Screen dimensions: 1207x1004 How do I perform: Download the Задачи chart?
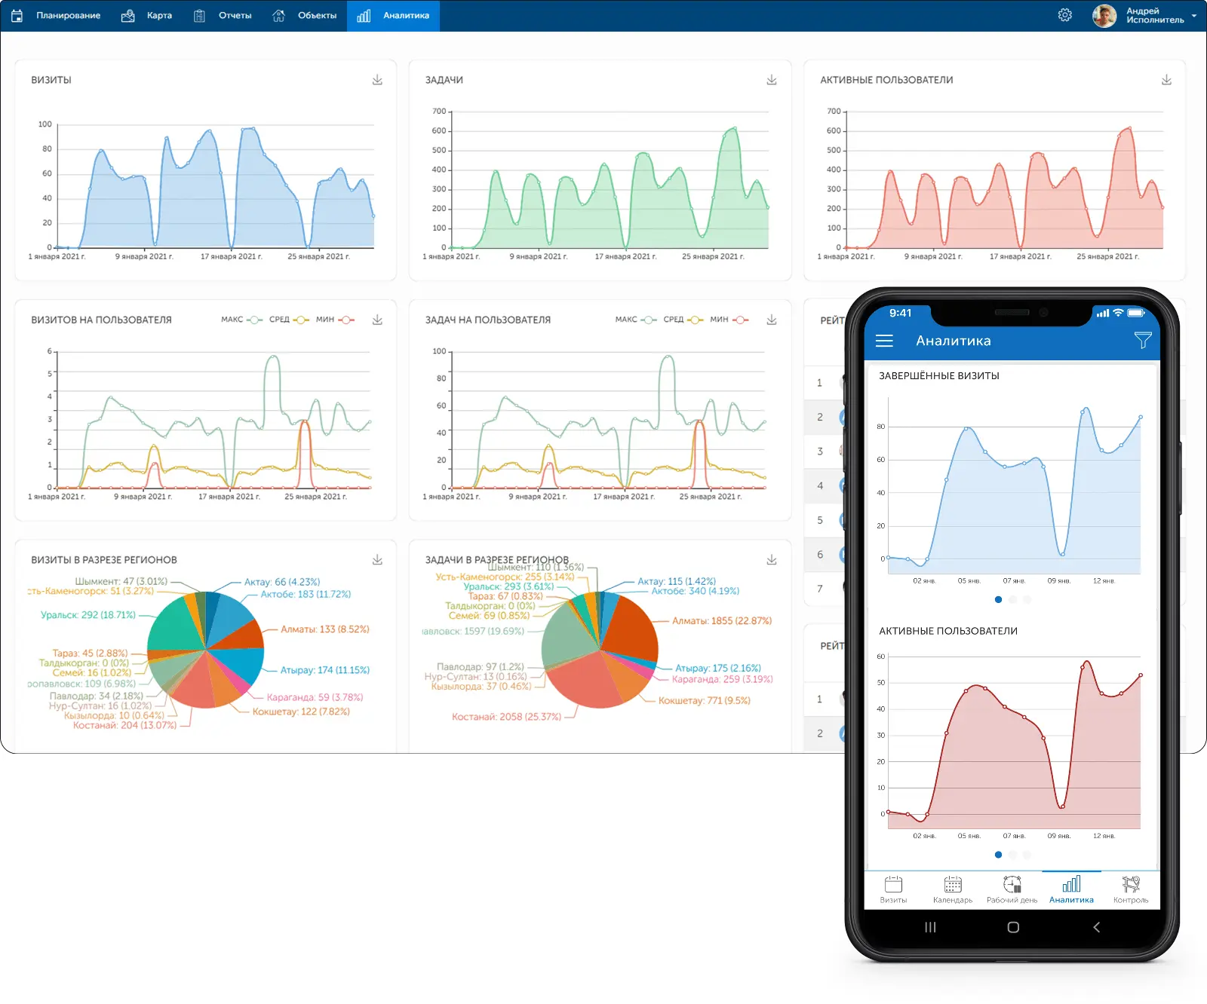pyautogui.click(x=771, y=80)
